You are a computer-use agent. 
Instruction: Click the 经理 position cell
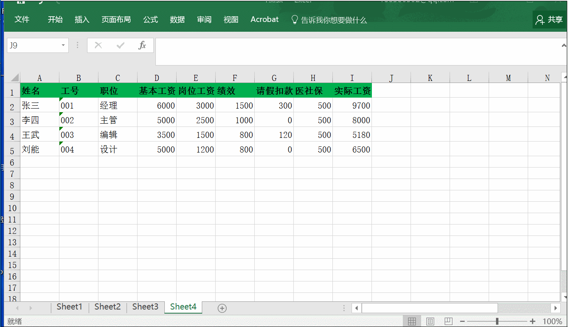[118, 105]
